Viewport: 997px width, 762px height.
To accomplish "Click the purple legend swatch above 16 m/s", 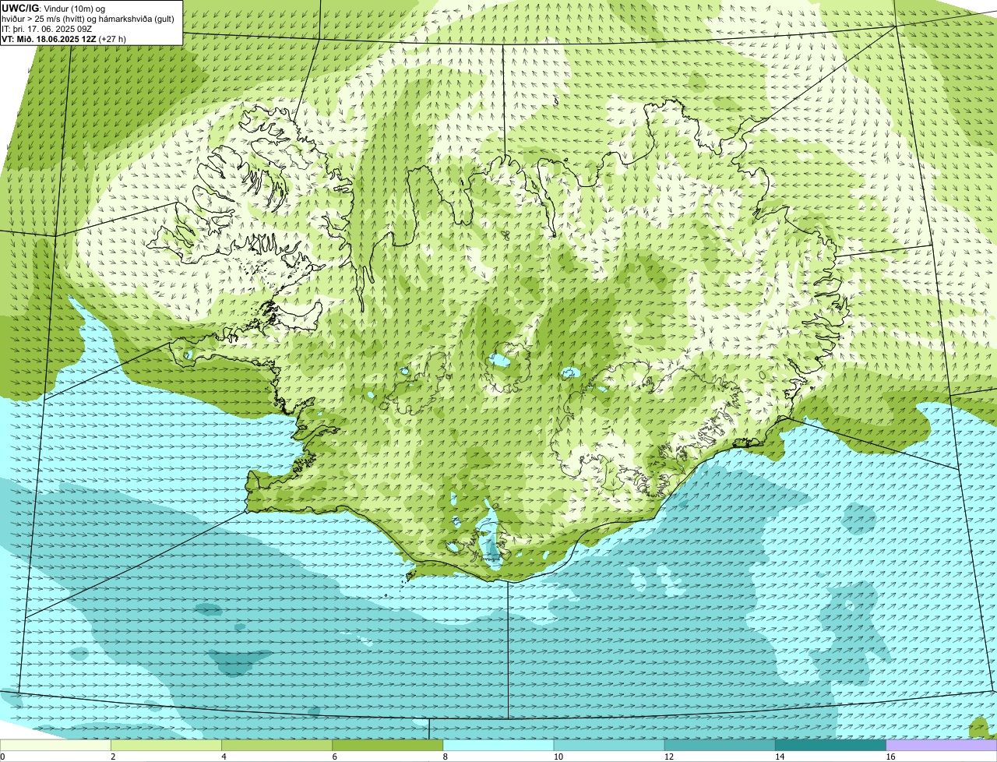I will click(x=942, y=746).
